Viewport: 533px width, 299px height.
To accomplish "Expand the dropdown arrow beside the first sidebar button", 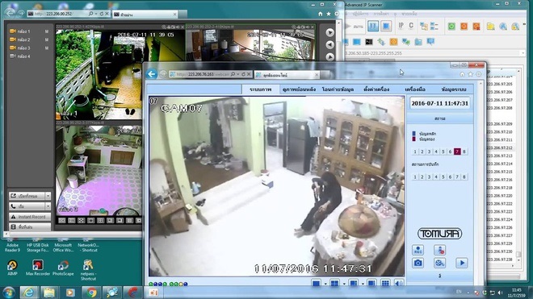I will (48, 196).
